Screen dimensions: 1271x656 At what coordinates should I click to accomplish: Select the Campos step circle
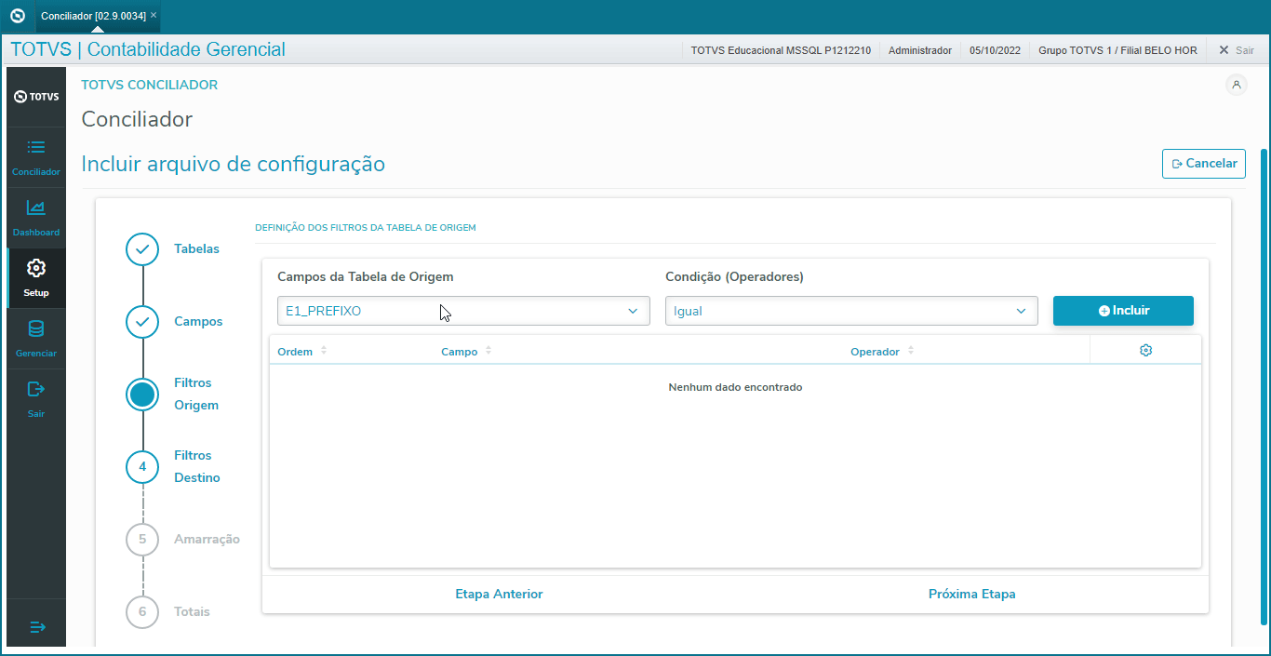[142, 322]
